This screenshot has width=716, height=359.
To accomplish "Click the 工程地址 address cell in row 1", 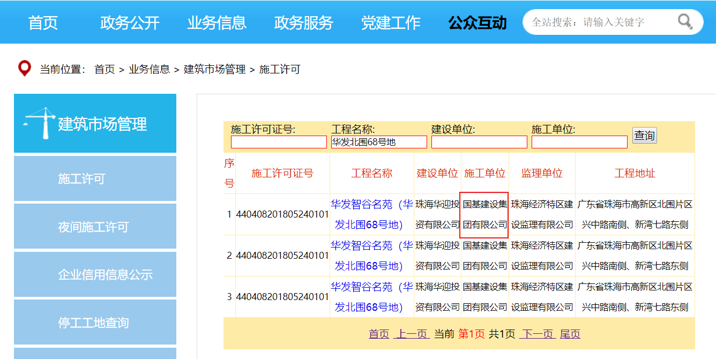I will coord(635,214).
